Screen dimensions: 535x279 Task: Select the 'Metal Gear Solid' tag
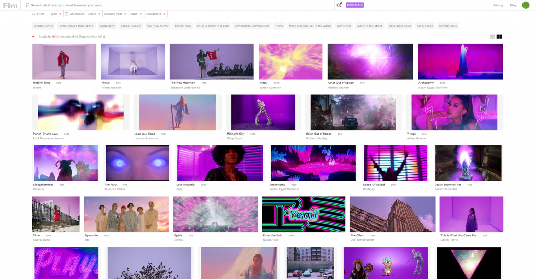point(400,26)
